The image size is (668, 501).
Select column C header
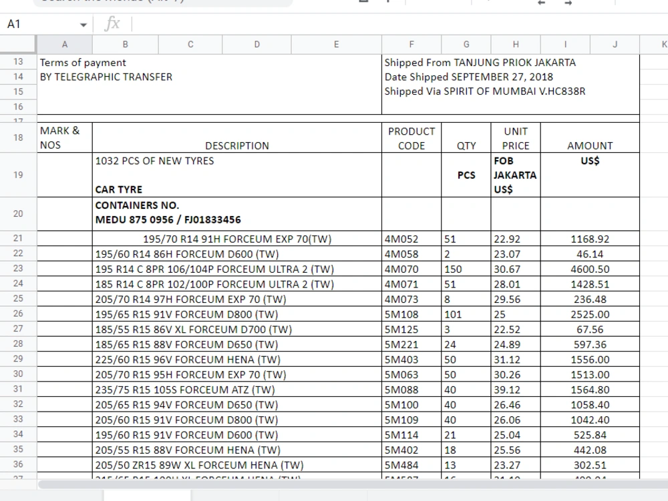pyautogui.click(x=190, y=44)
